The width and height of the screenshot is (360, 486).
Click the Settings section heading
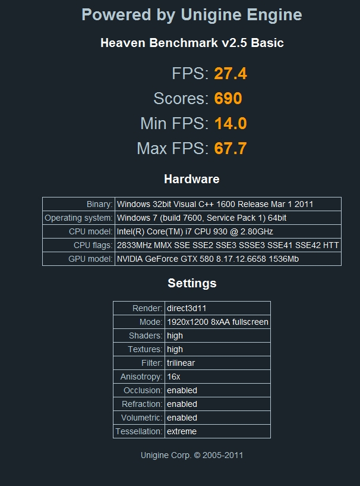point(192,283)
